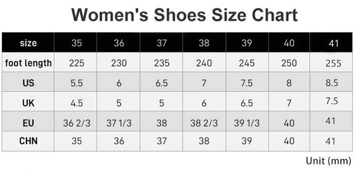The width and height of the screenshot is (357, 174).
Task: Click EU size 36 2/3 cell
Action: pyautogui.click(x=77, y=123)
